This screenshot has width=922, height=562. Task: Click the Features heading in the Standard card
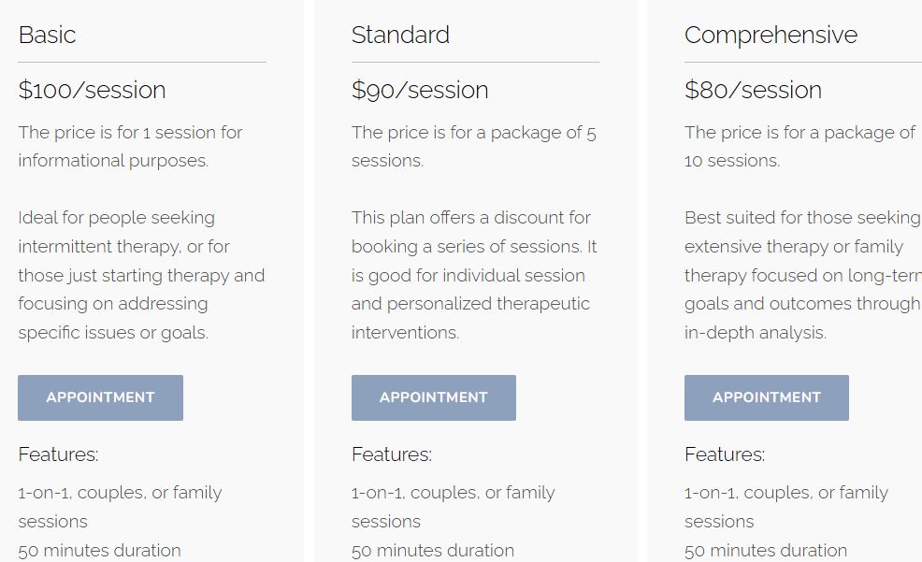point(392,454)
